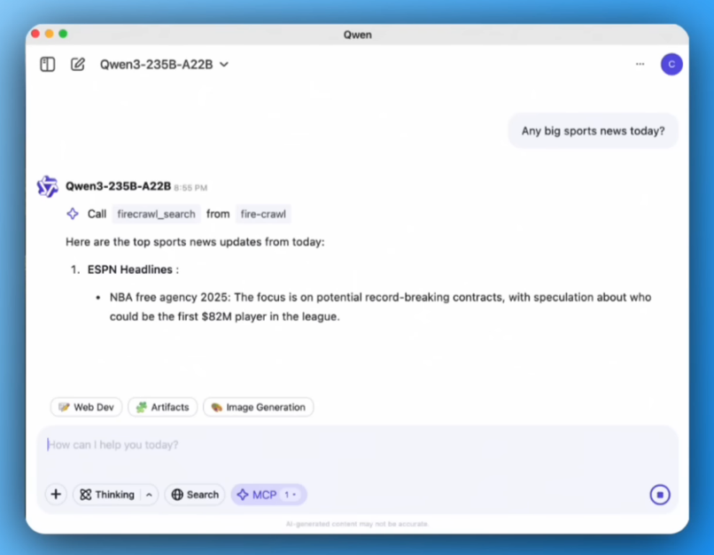The width and height of the screenshot is (714, 555).
Task: Open the MCP server count dropdown
Action: pos(291,495)
